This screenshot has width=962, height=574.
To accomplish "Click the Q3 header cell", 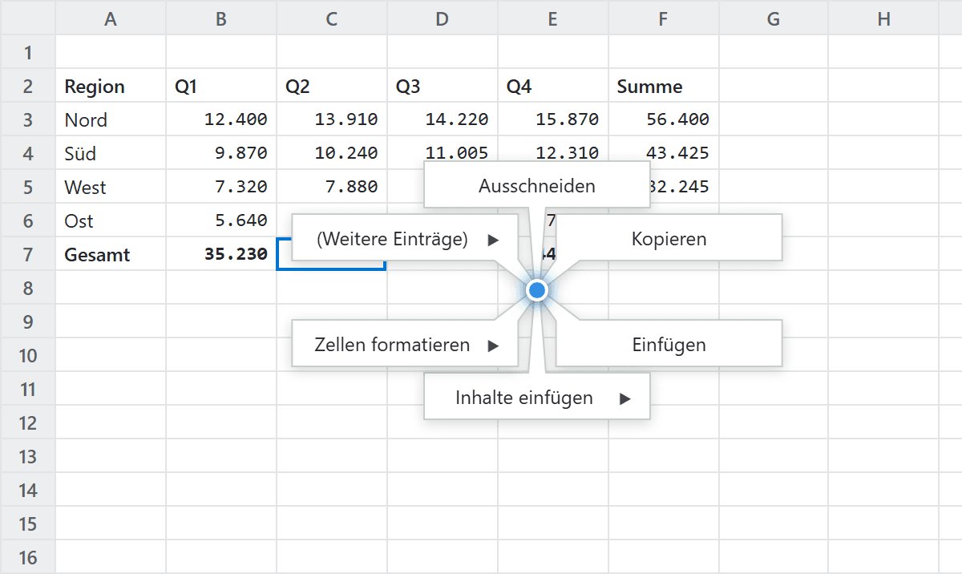I will tap(443, 86).
